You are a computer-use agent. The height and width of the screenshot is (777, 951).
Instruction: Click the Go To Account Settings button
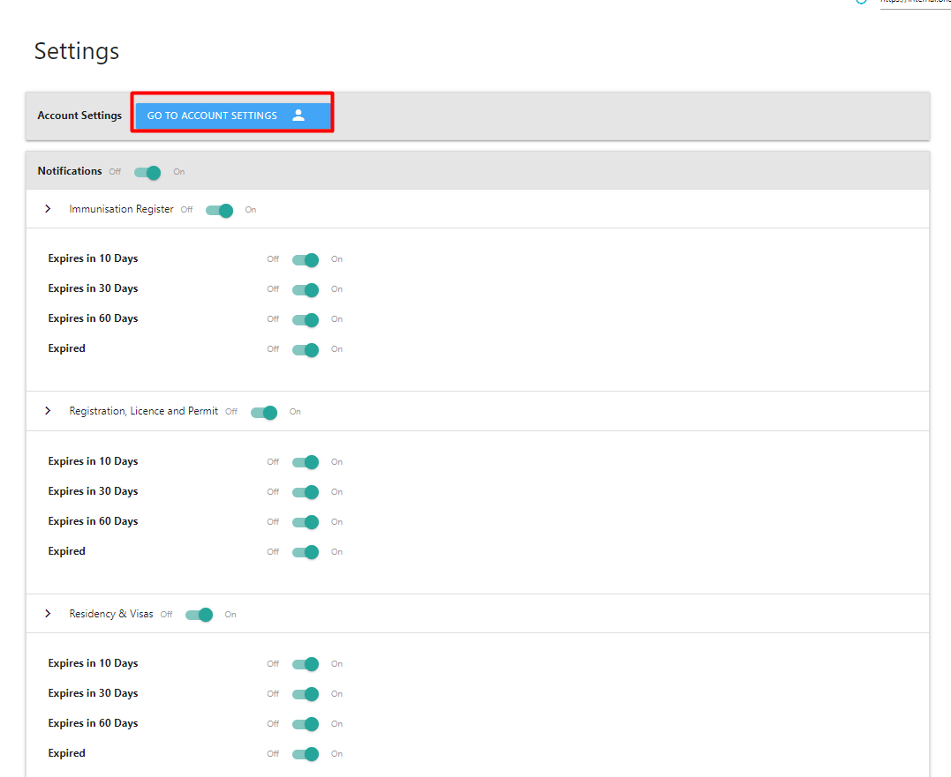click(233, 116)
